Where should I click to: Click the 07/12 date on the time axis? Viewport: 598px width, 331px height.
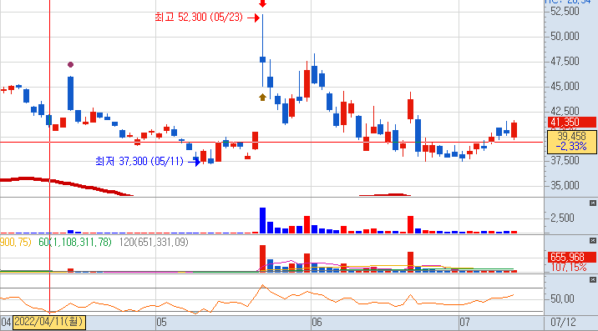563,323
